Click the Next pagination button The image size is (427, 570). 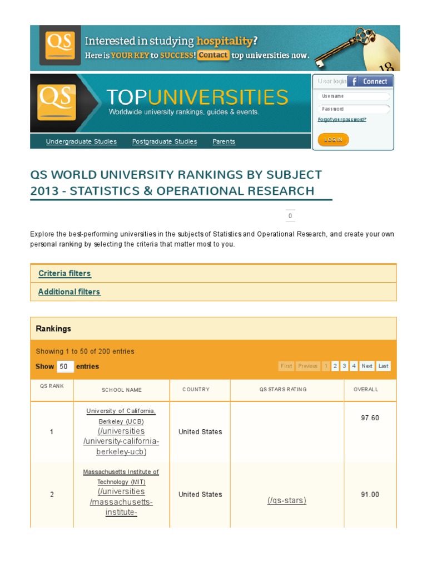pyautogui.click(x=367, y=366)
